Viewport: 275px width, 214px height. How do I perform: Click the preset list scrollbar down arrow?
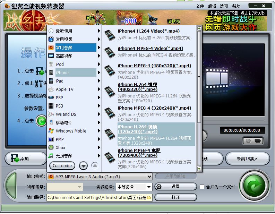[199, 169]
